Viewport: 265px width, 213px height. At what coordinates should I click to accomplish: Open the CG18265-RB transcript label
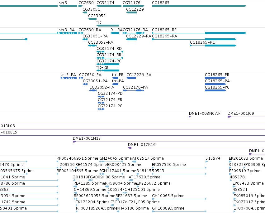[x=164, y=30]
